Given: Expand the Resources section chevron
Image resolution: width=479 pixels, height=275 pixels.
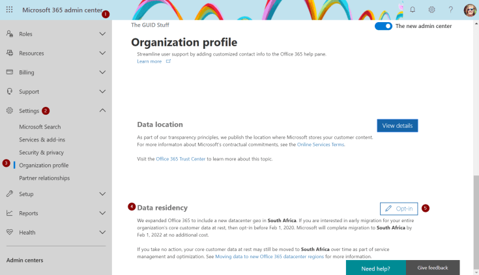Looking at the screenshot, I should [102, 53].
